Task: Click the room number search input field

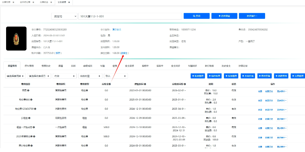Action: pyautogui.click(x=129, y=16)
